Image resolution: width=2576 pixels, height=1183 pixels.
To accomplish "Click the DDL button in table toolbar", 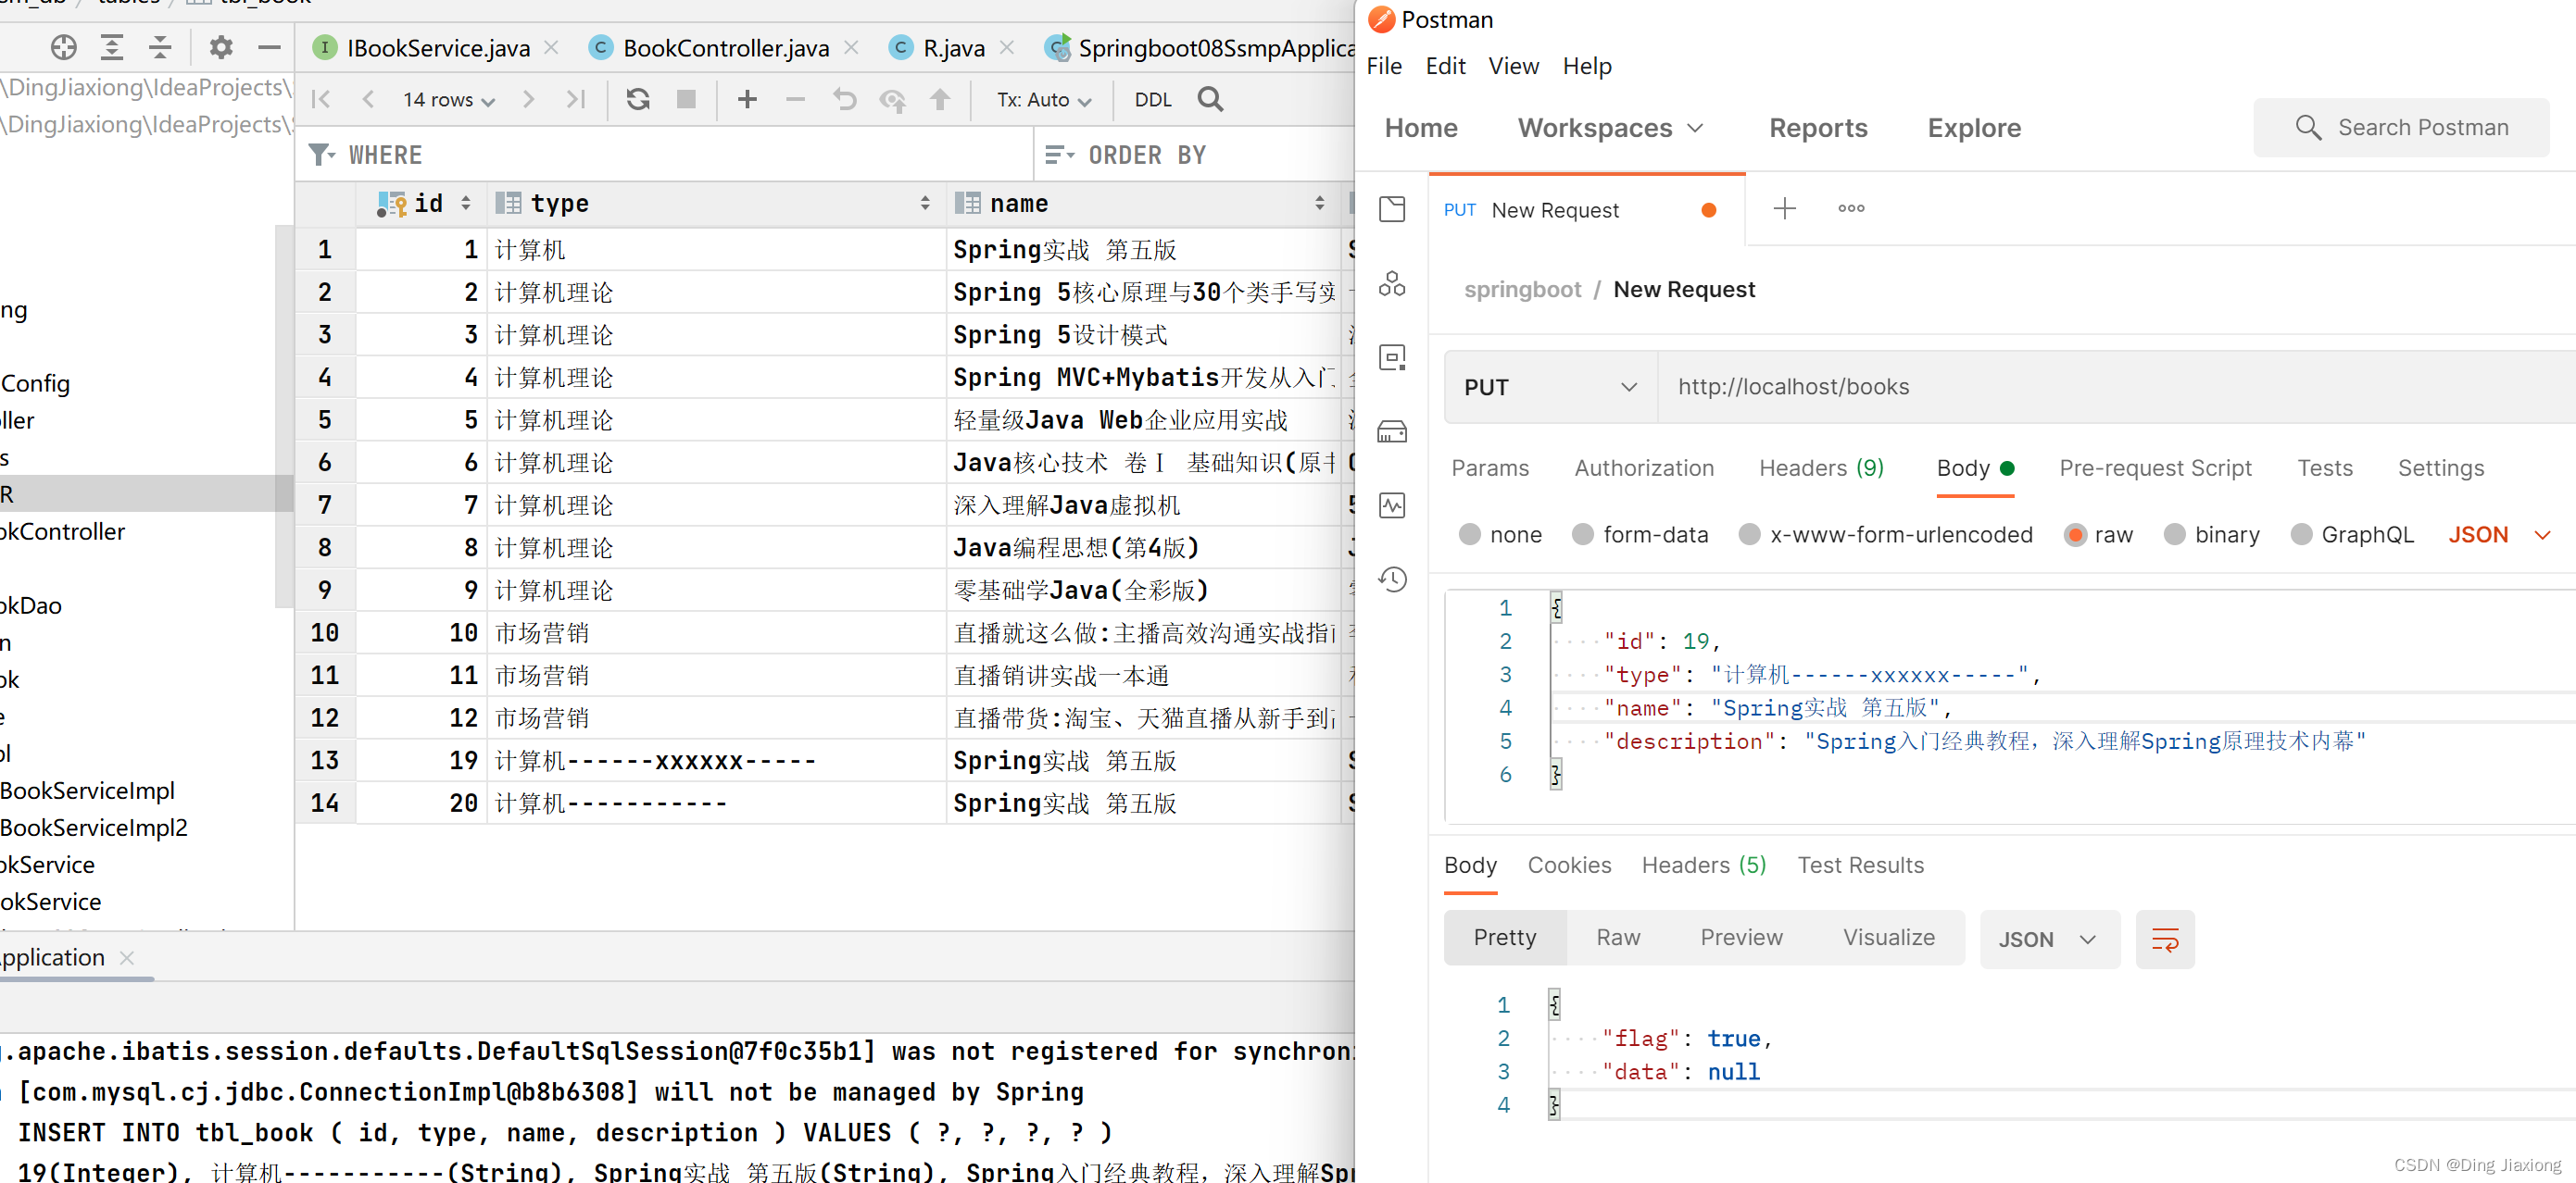I will point(1153,100).
